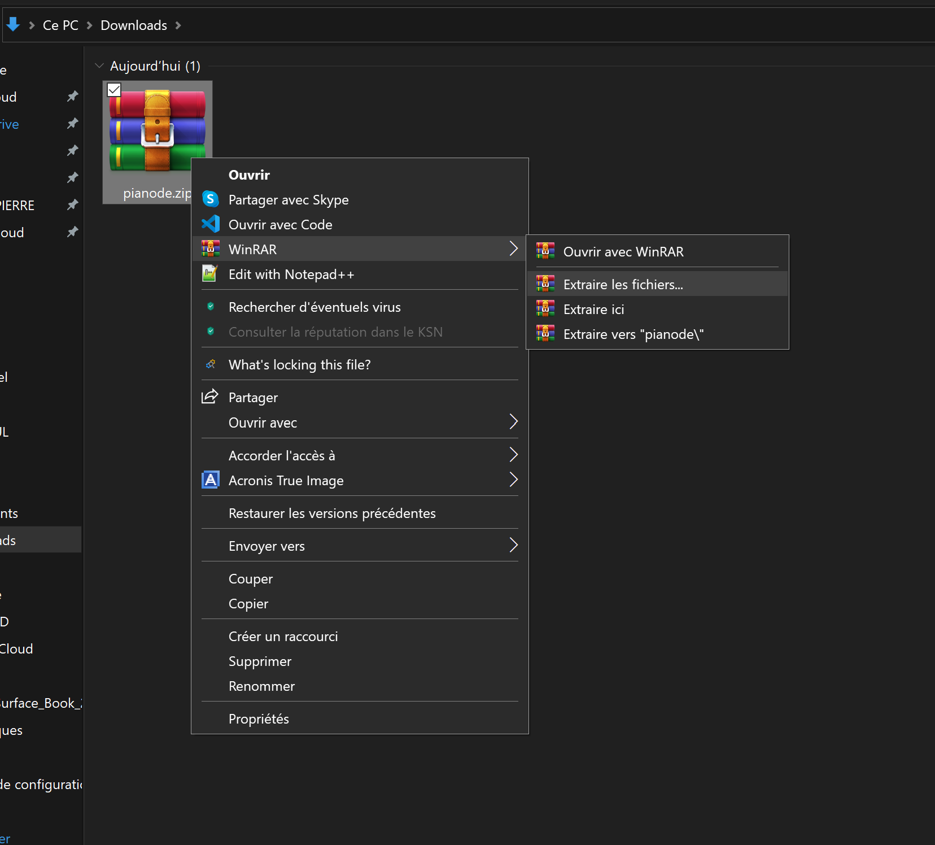The image size is (935, 845).
Task: Select the highlighted 'ads' sidebar item
Action: (x=41, y=540)
